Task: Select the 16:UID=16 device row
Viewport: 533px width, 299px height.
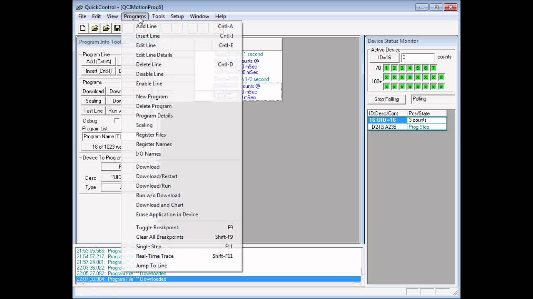Action: tap(407, 120)
